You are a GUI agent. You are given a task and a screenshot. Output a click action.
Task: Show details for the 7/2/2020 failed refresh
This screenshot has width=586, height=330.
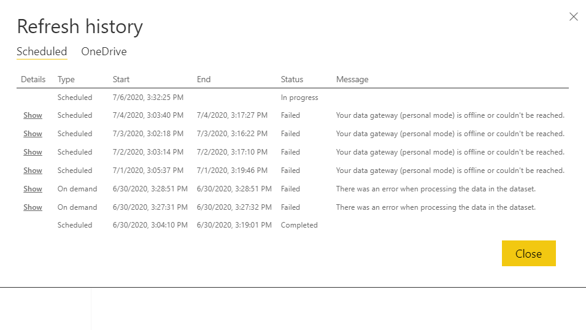click(33, 152)
